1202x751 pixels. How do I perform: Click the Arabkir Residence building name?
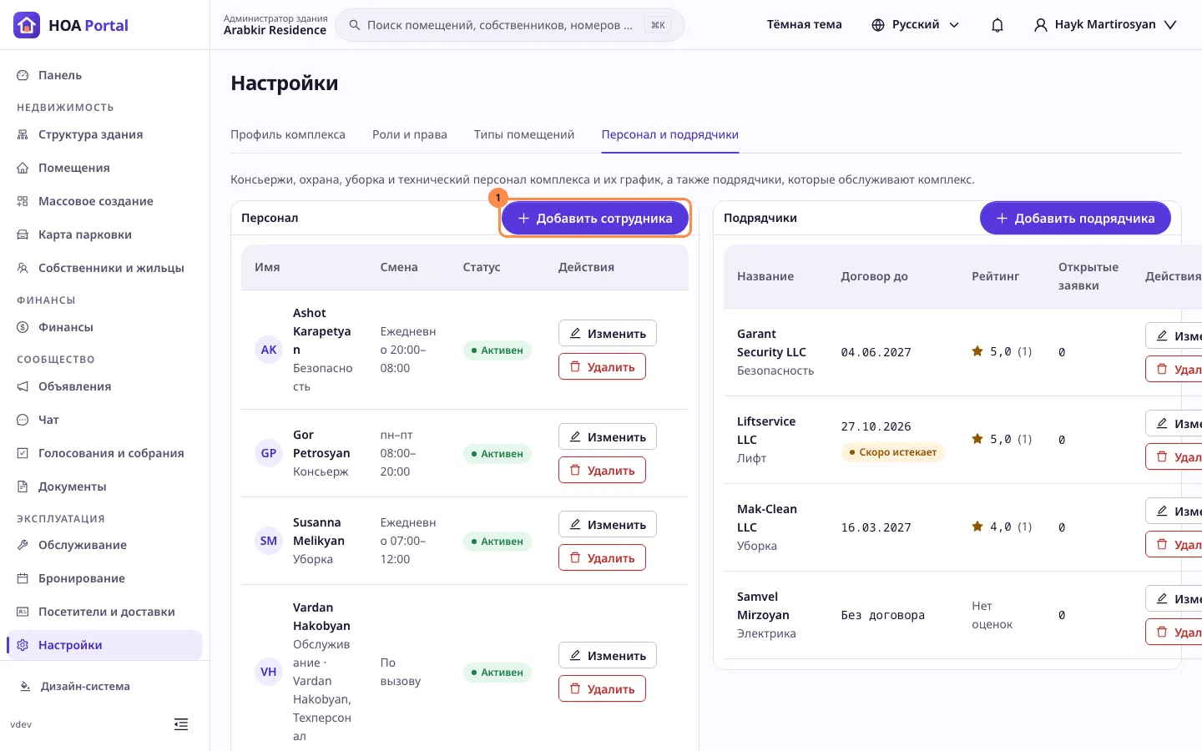[x=275, y=30]
